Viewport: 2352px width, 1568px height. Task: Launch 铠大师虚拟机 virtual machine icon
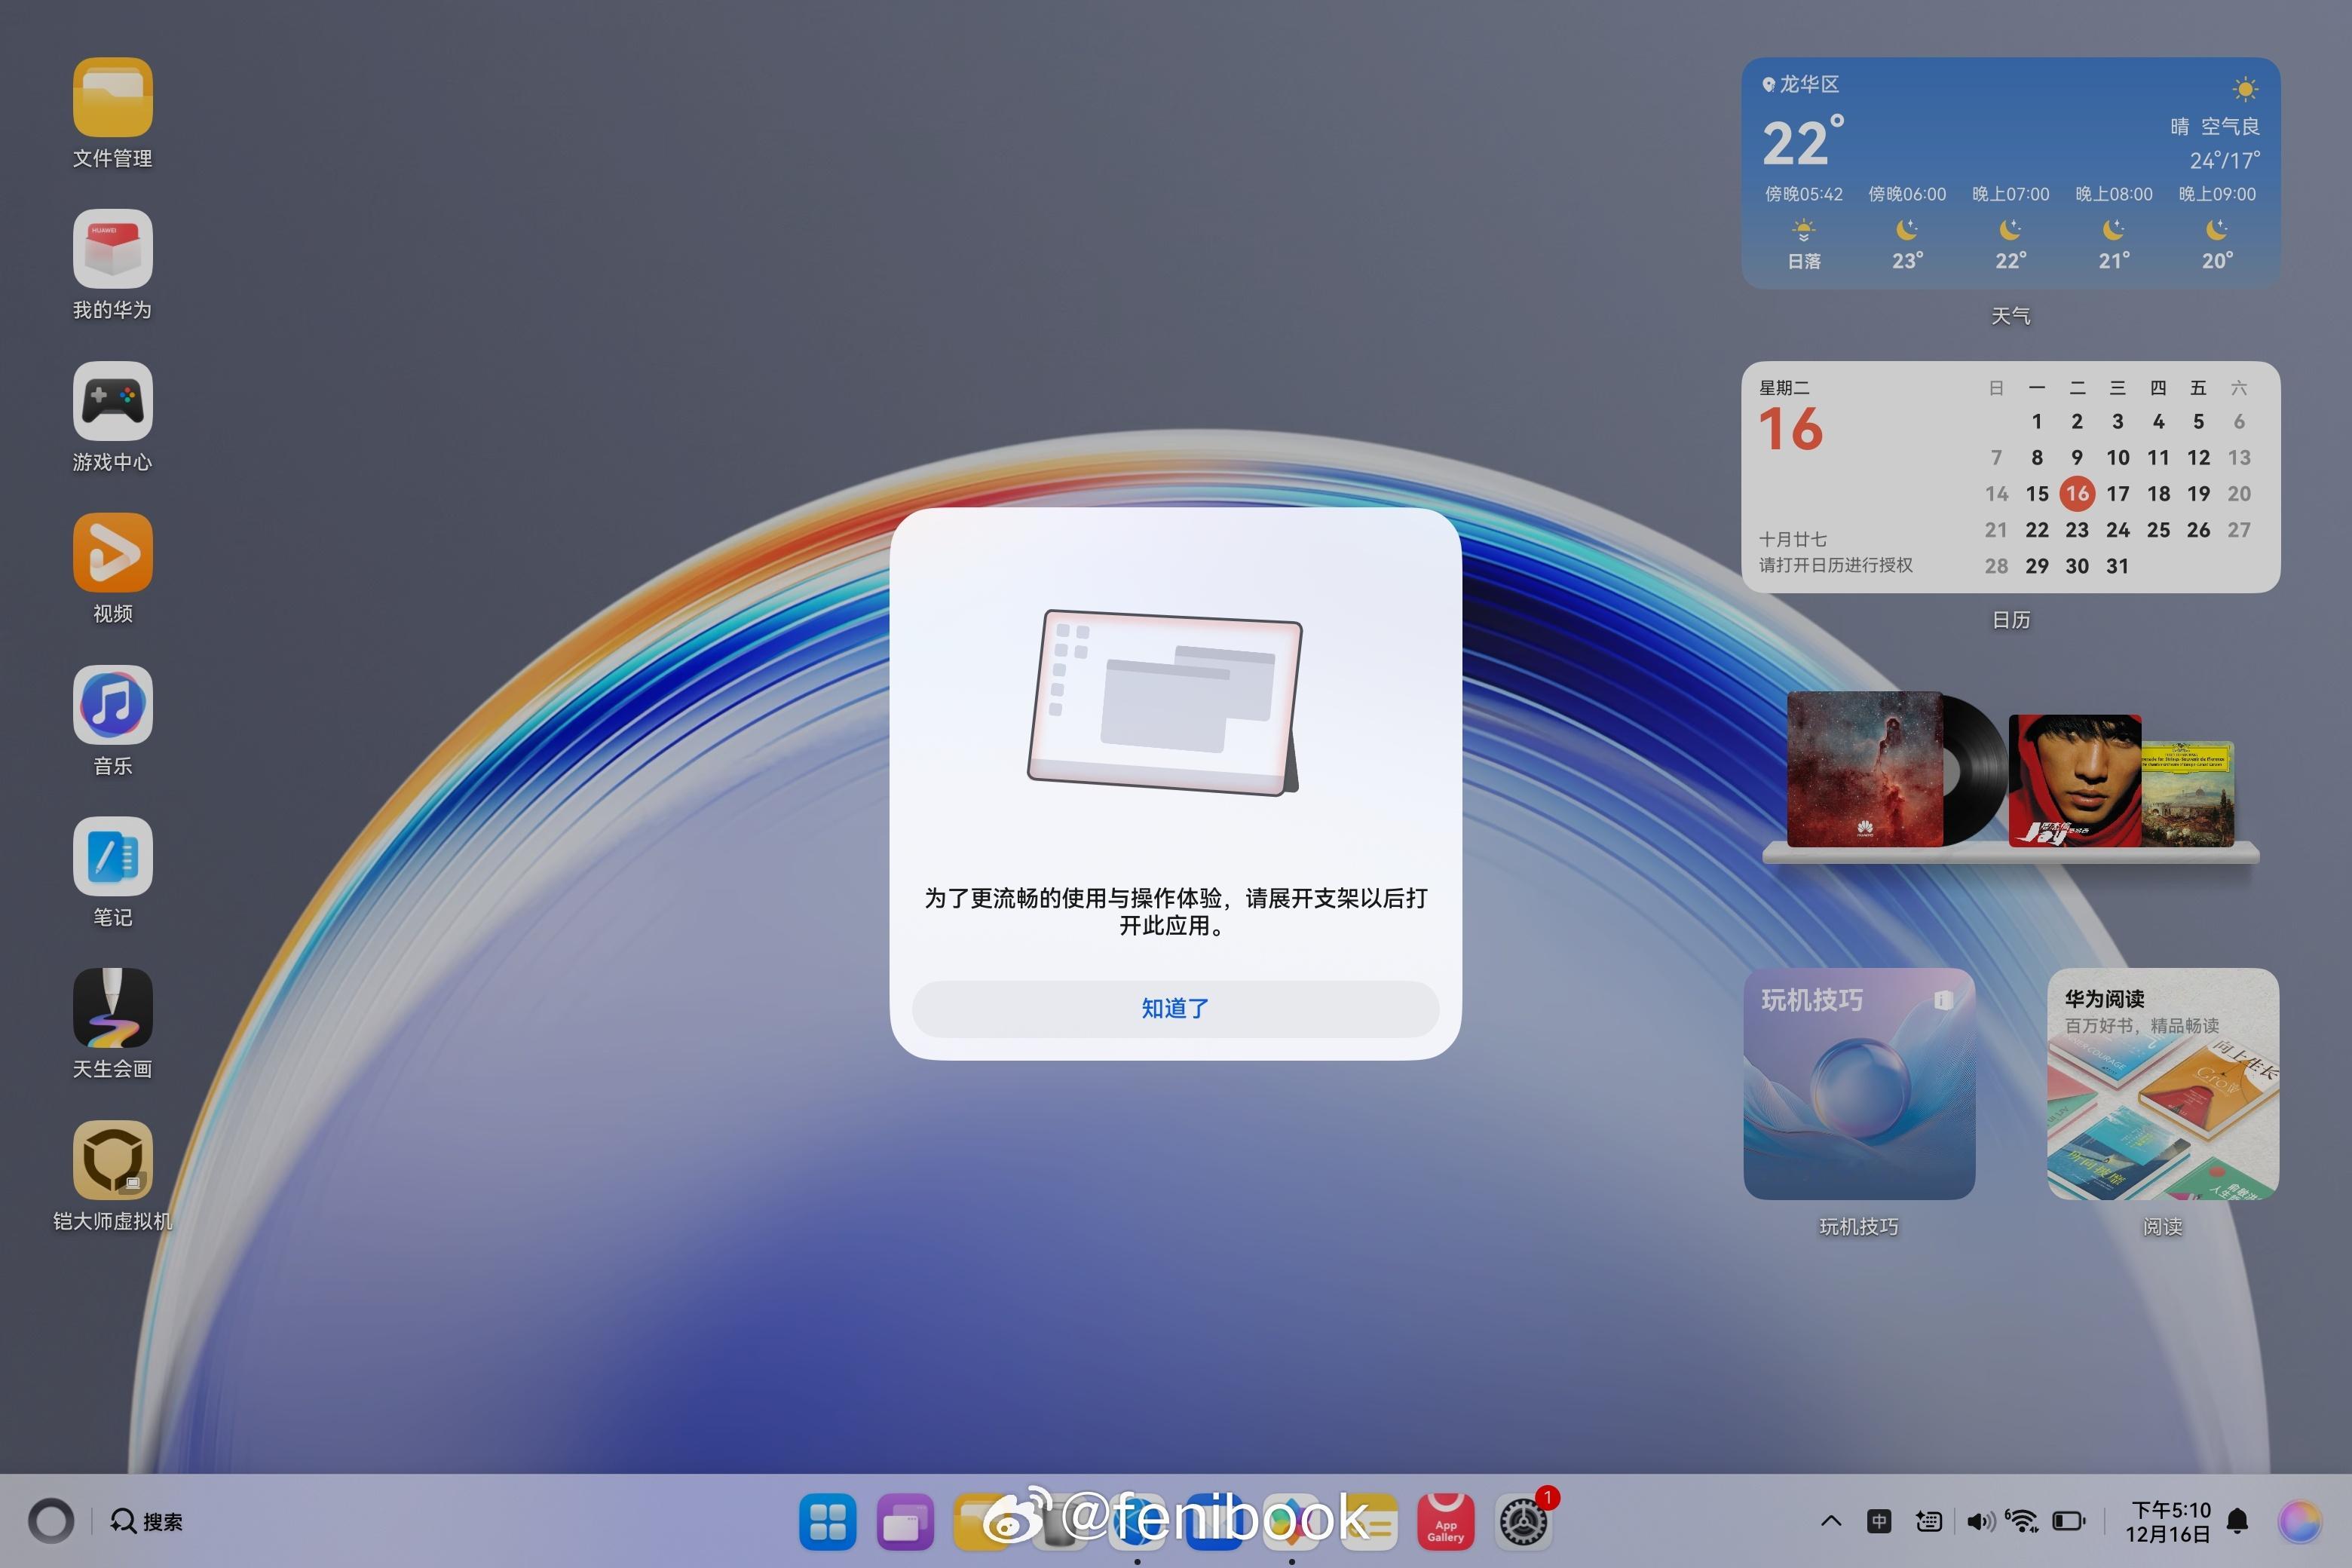(112, 1160)
